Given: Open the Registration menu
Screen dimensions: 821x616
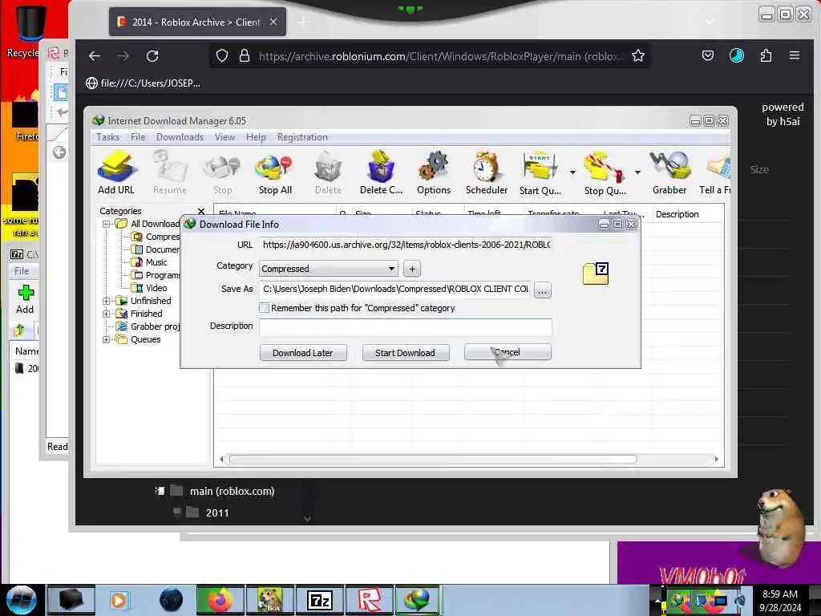Looking at the screenshot, I should pos(302,136).
